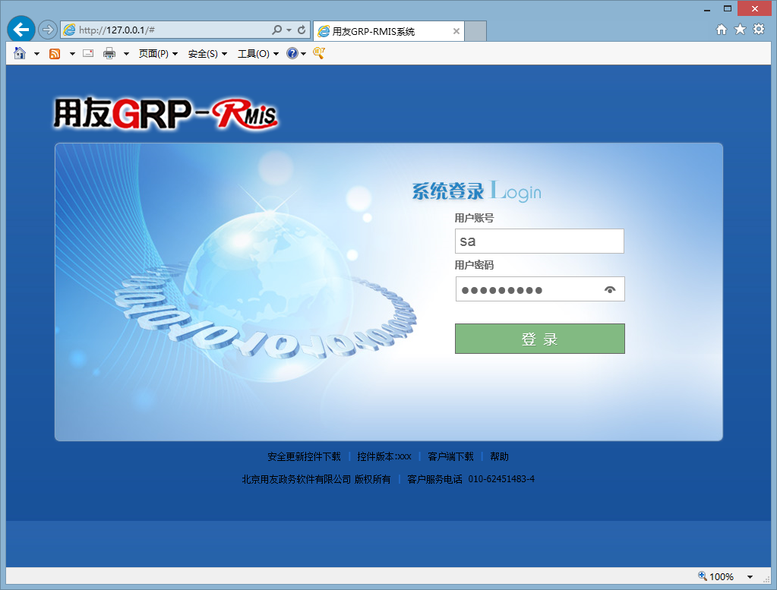This screenshot has width=777, height=590.
Task: Click the 系统登录 Login heading
Action: pyautogui.click(x=476, y=191)
